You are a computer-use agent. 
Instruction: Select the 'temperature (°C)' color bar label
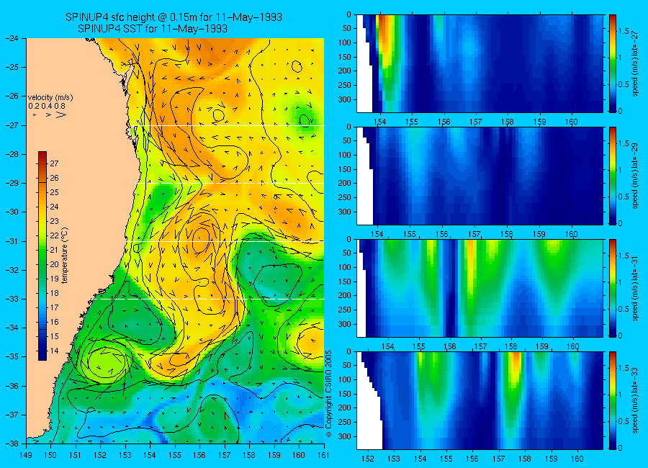click(x=65, y=256)
